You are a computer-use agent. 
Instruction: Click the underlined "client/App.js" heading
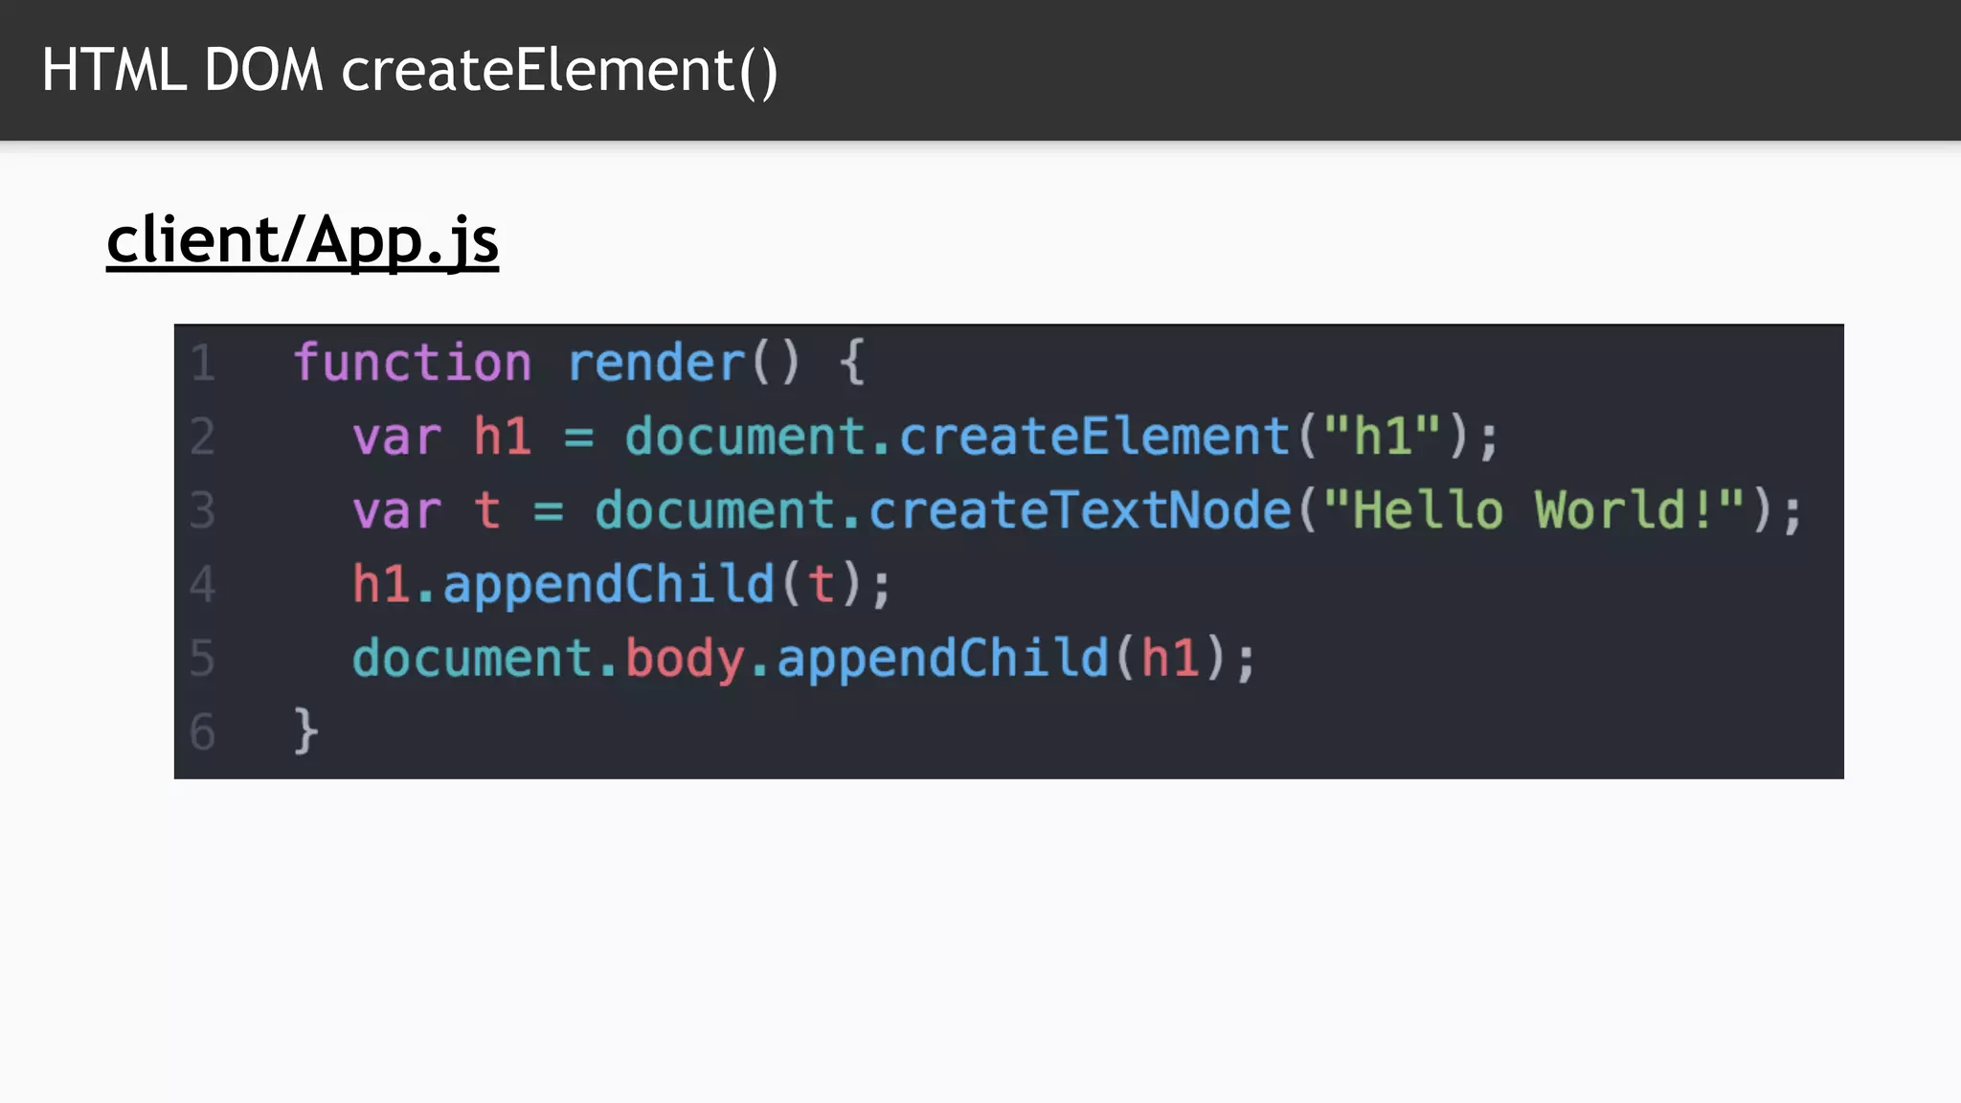[x=303, y=240]
